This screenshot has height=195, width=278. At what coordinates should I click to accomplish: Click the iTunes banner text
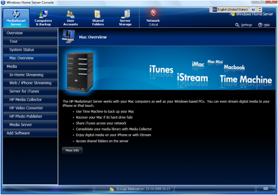point(161,69)
